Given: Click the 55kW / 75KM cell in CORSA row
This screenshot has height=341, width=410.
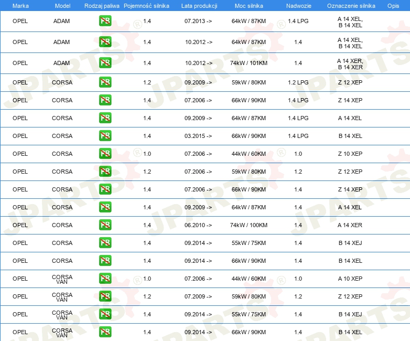Looking at the screenshot, I should point(249,242).
